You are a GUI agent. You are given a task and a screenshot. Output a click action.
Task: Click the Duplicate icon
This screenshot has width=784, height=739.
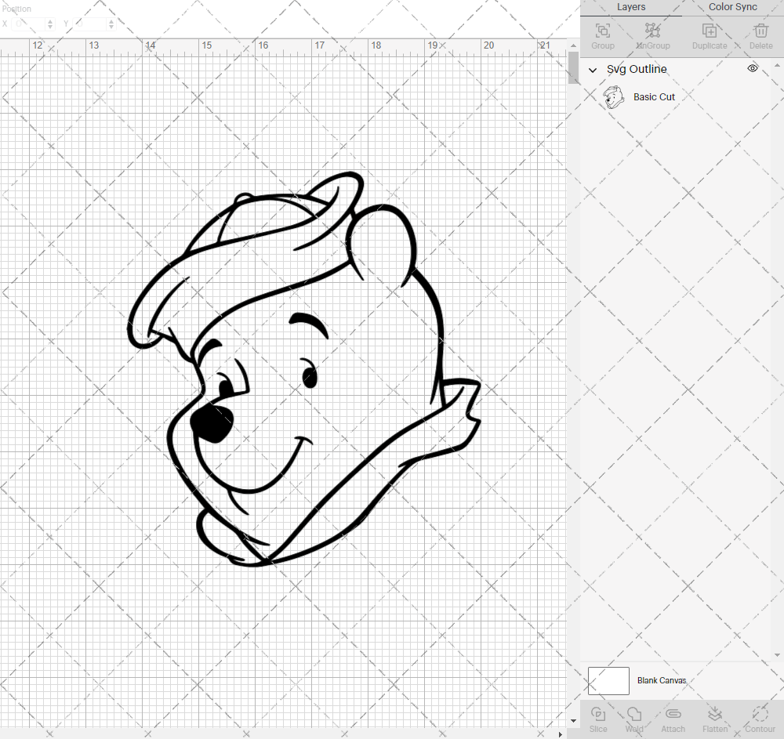click(x=709, y=31)
